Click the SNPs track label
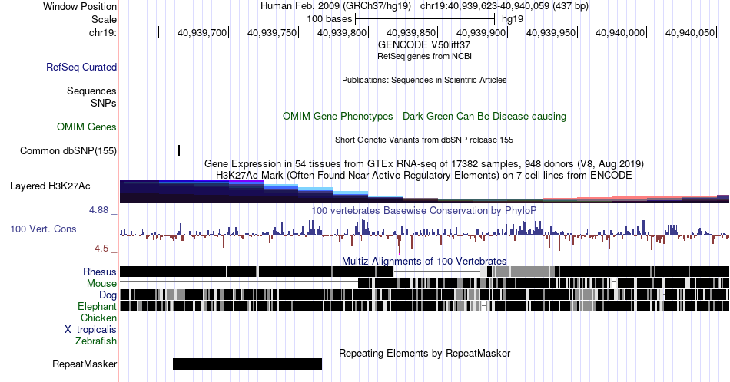 click(104, 103)
